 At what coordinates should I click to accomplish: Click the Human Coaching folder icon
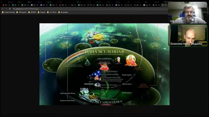3,12
